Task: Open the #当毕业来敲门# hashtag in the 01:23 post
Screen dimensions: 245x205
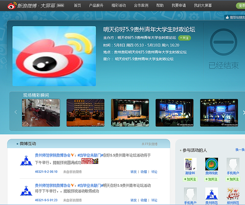Action: (x=90, y=185)
